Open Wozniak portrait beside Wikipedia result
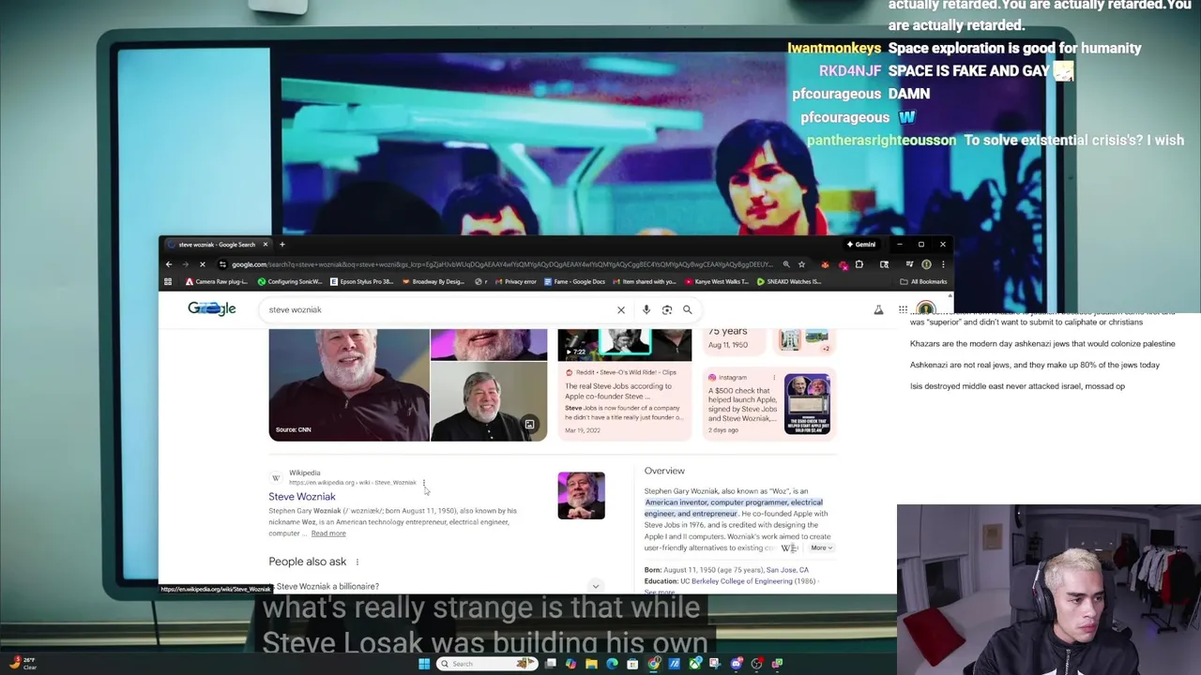 point(582,496)
